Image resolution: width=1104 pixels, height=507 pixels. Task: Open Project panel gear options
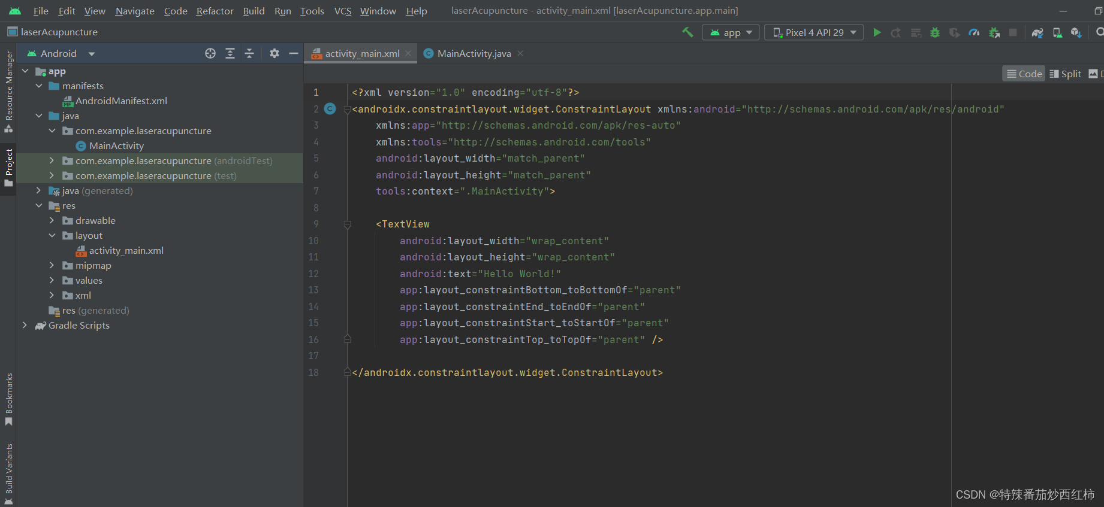275,53
